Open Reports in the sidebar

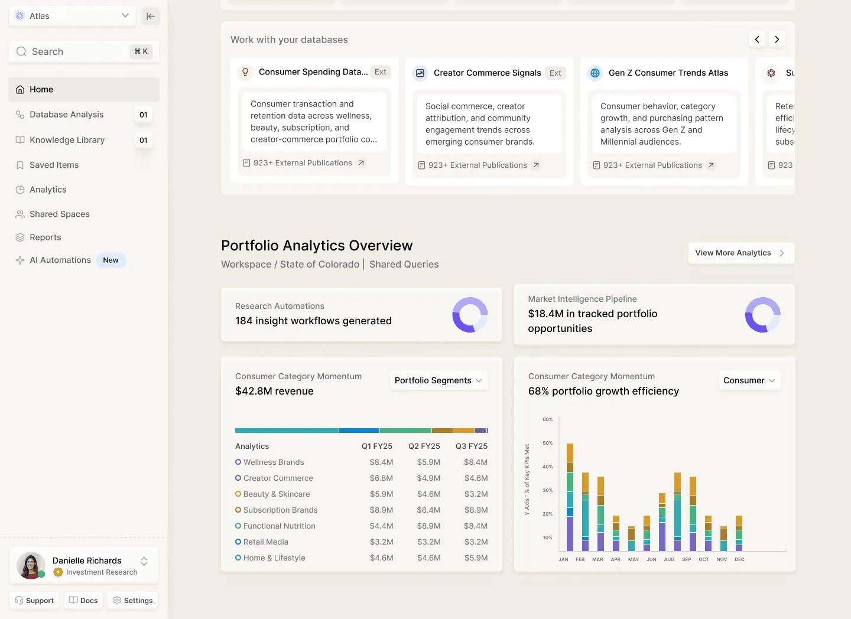[84, 237]
